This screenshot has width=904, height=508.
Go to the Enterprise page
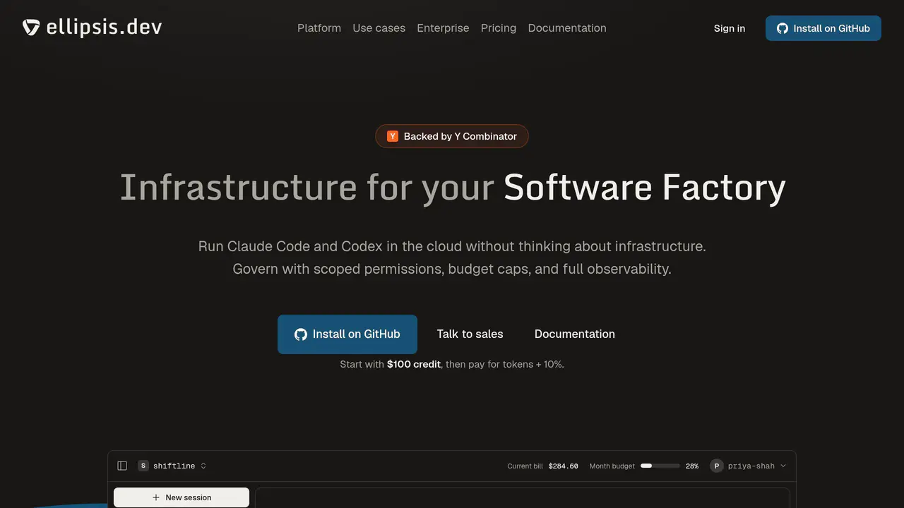(x=443, y=28)
